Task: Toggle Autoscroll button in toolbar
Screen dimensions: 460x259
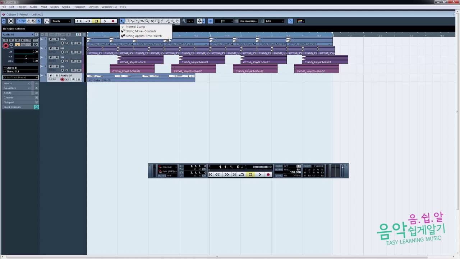Action: click(199, 21)
